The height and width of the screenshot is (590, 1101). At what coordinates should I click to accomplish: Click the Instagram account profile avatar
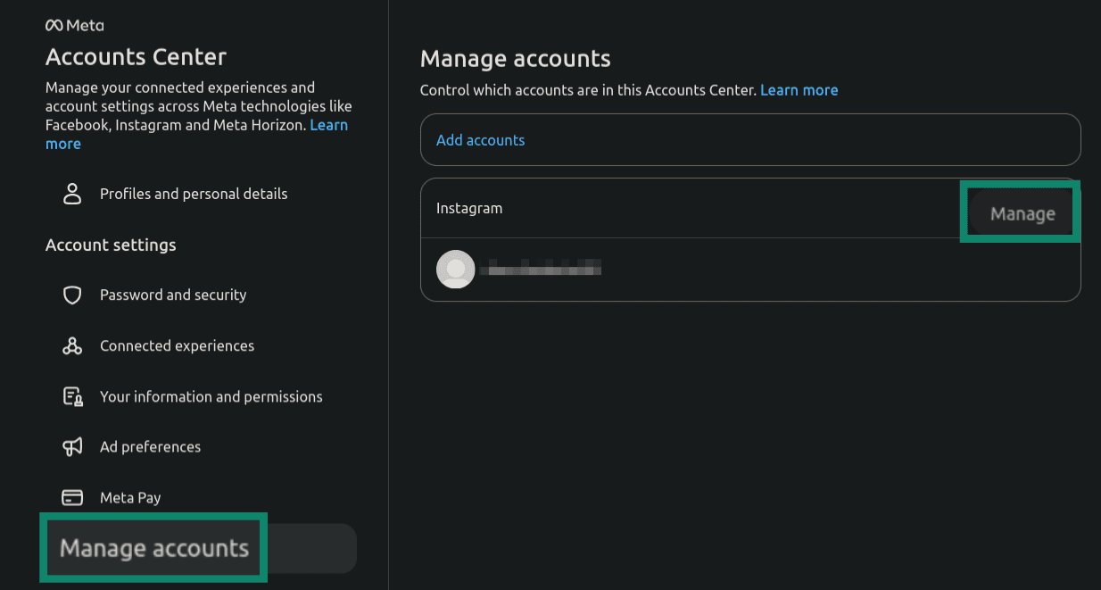[455, 269]
